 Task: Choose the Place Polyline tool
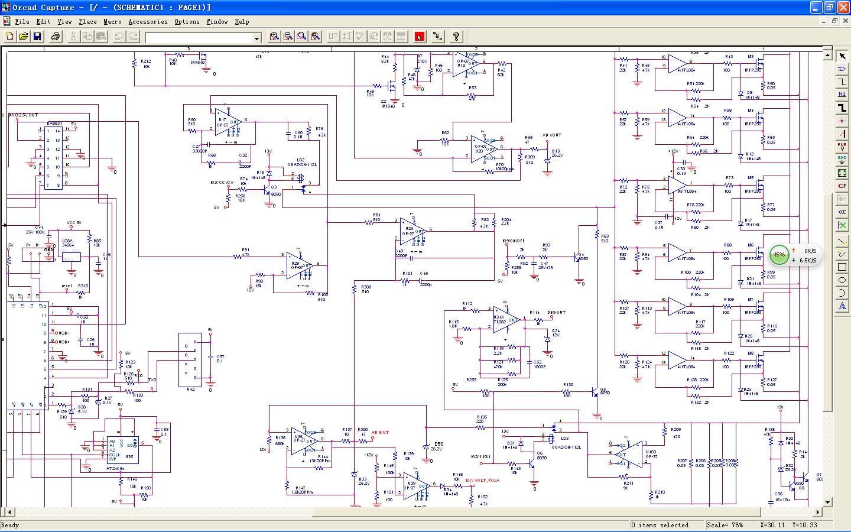(x=842, y=254)
